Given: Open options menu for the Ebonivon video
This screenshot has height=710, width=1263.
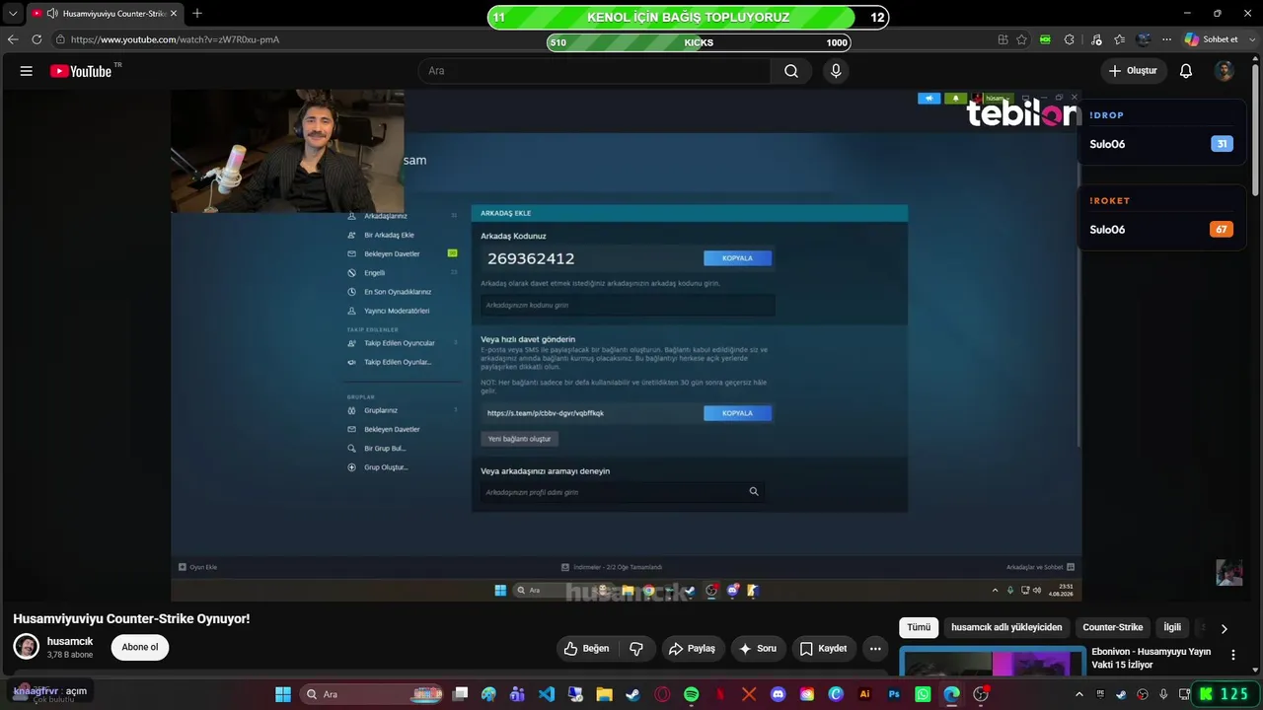Looking at the screenshot, I should click(x=1232, y=655).
